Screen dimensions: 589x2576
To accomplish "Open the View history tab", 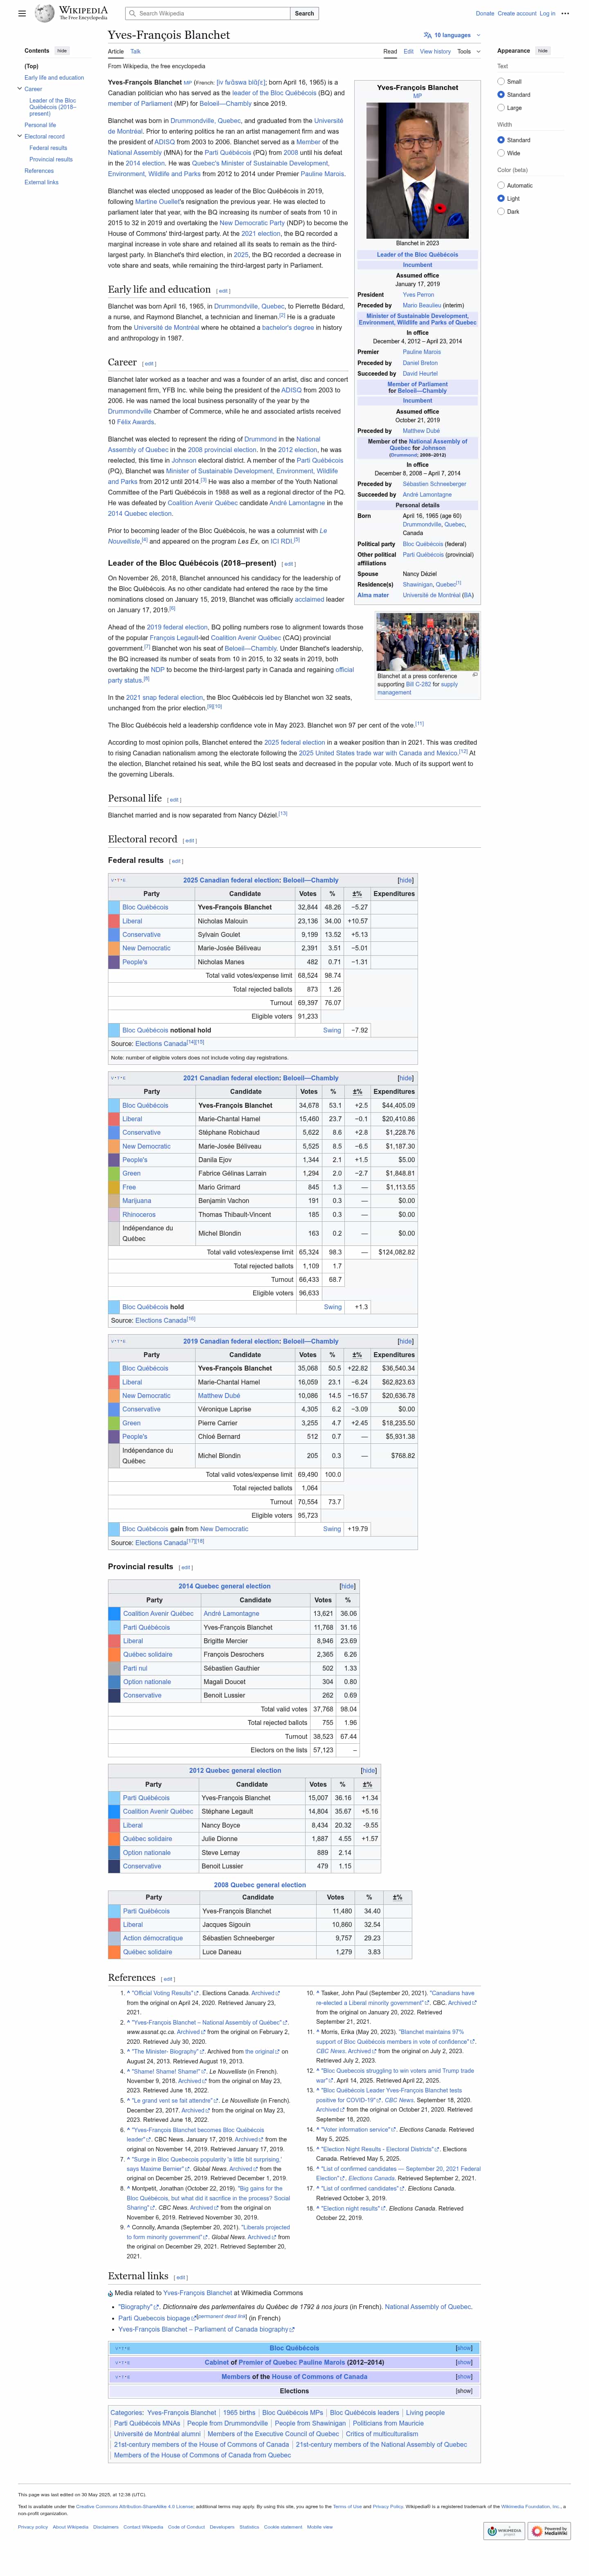I will click(435, 51).
